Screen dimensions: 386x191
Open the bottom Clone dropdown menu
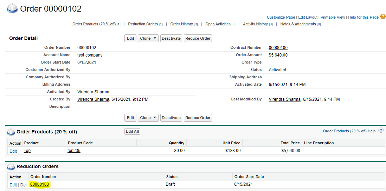148,118
